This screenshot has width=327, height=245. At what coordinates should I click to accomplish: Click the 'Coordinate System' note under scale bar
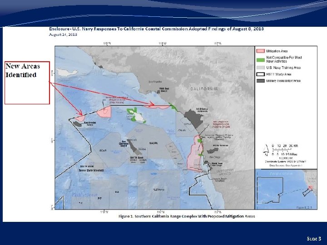(286, 162)
